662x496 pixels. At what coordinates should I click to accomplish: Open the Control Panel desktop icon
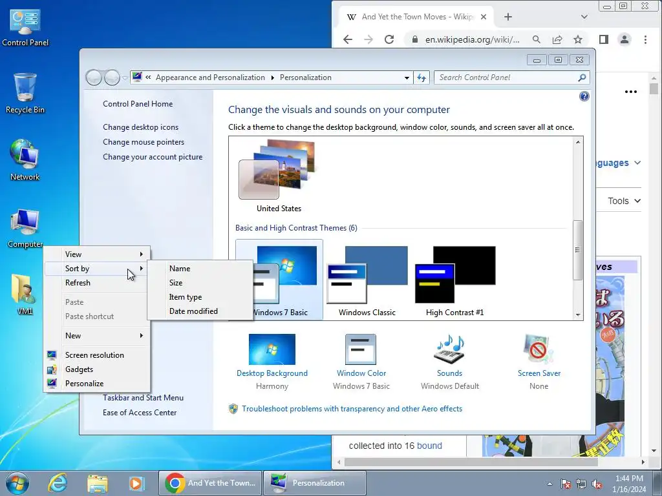25,28
